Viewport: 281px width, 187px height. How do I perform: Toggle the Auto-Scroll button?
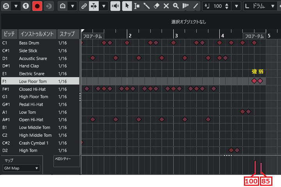pyautogui.click(x=94, y=6)
